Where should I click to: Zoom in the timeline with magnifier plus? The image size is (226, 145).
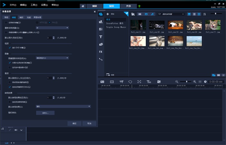point(195,82)
